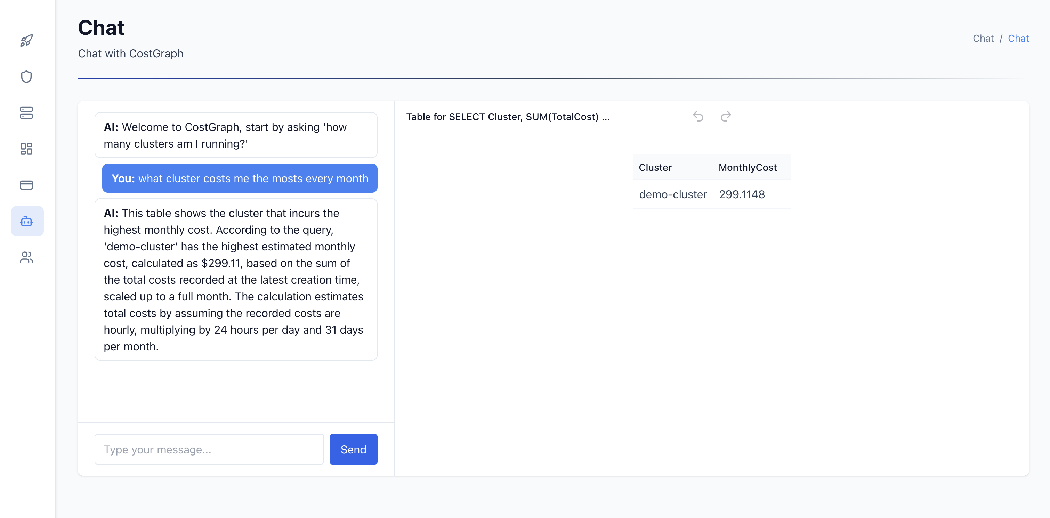1050x518 pixels.
Task: Open the shield security page
Action: (26, 77)
